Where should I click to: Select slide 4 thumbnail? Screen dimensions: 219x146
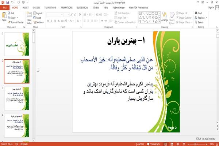pyautogui.click(x=17, y=126)
